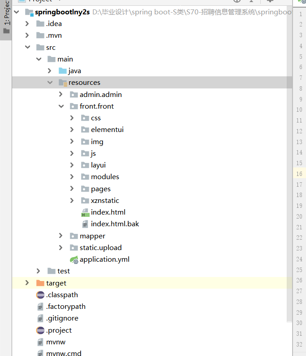Collapse the front.front folder
The height and width of the screenshot is (356, 306).
pos(61,106)
